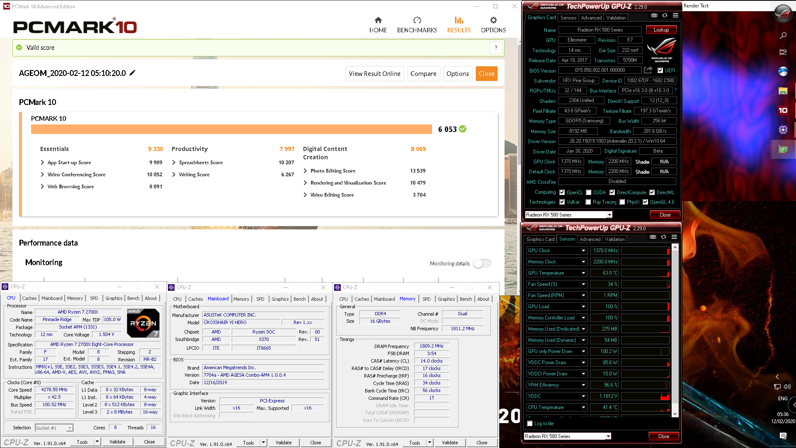The image size is (796, 448).
Task: Click Validate button in first CPU-Z
Action: coord(117,442)
